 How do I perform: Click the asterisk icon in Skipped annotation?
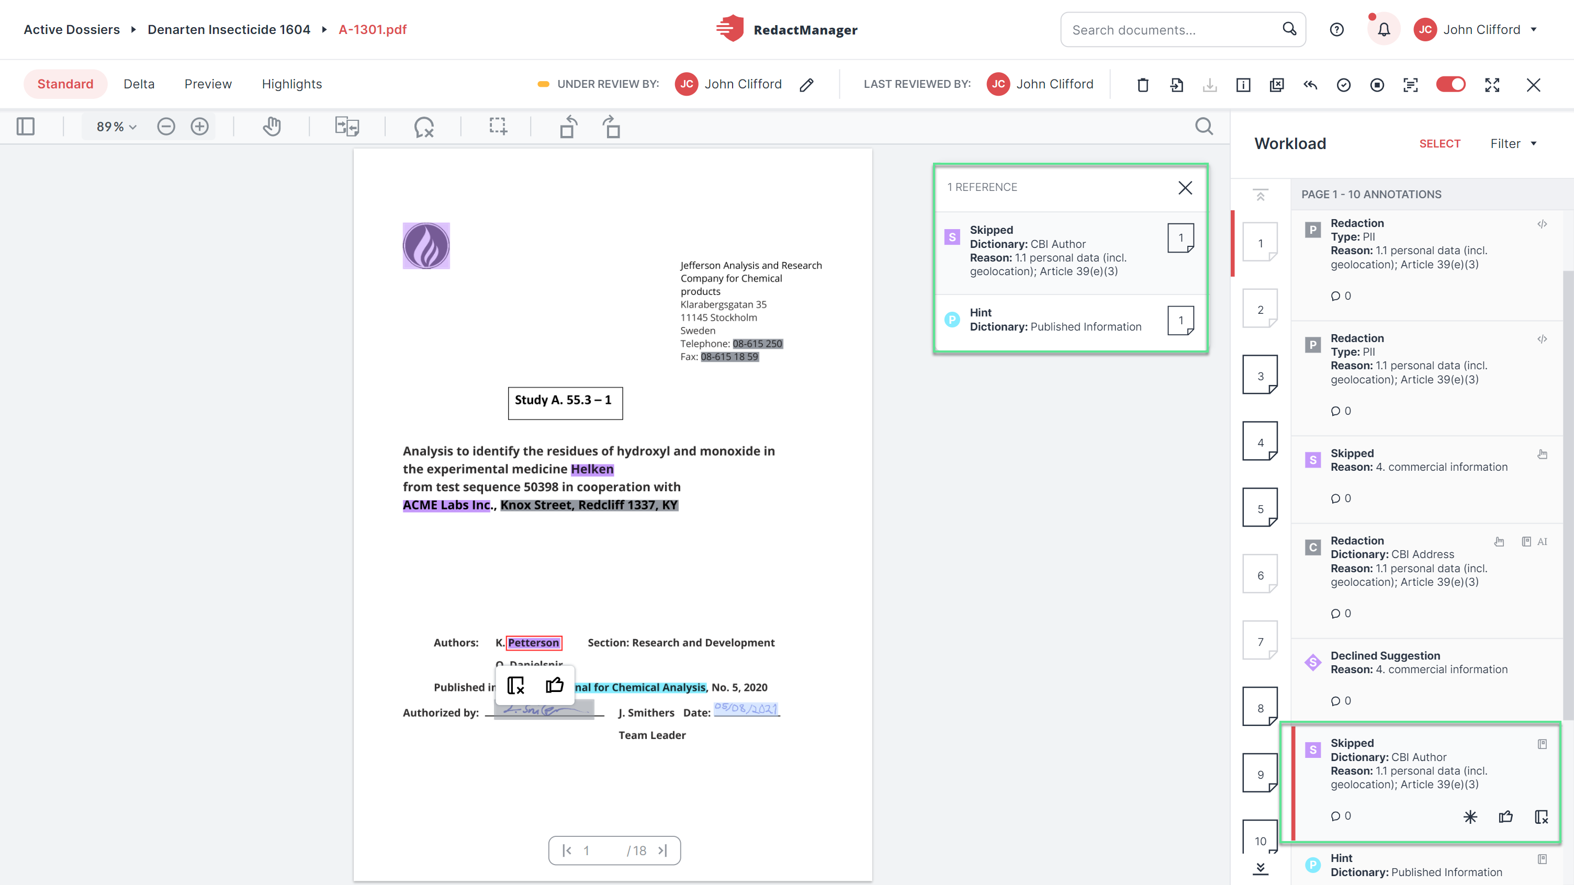1470,816
